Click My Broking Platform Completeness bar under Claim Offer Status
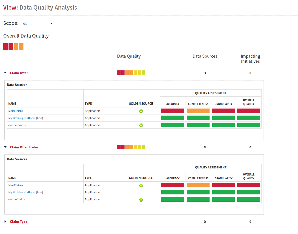This screenshot has width=298, height=234. pos(198,192)
